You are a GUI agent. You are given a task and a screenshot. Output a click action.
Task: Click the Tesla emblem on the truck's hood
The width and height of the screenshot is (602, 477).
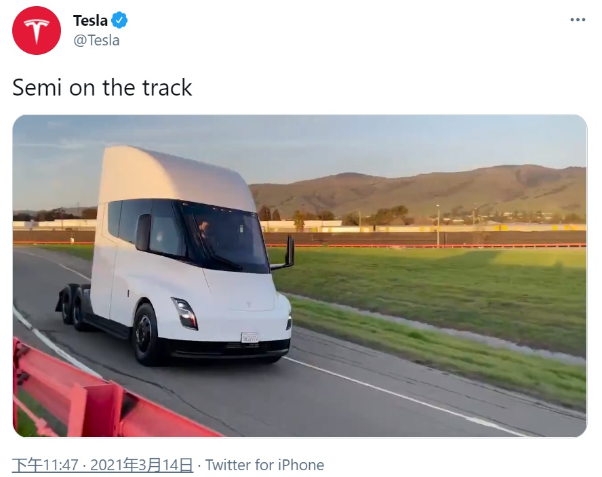[x=248, y=305]
